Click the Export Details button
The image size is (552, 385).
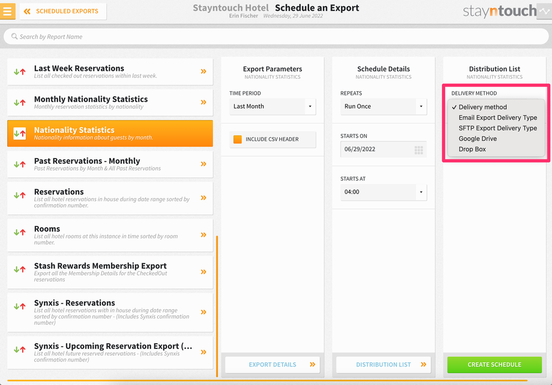pos(272,365)
